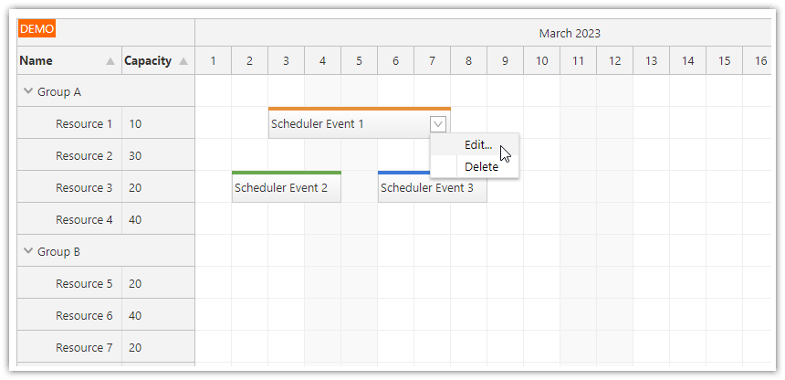
Task: Sort by Name column arrow
Action: (x=110, y=61)
